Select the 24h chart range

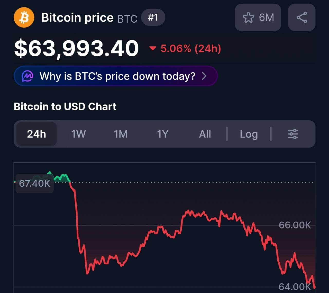tap(36, 134)
